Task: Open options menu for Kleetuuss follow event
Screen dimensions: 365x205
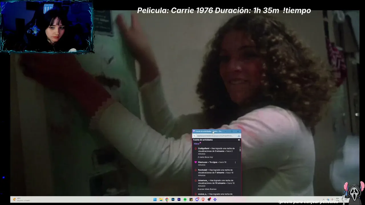Action: coord(235,162)
